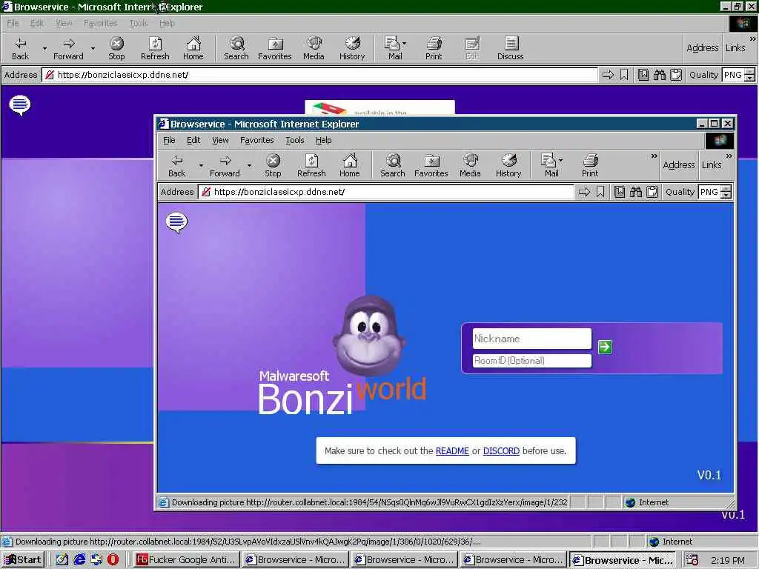Open History in the background window toolbar
The image size is (759, 569).
point(352,48)
